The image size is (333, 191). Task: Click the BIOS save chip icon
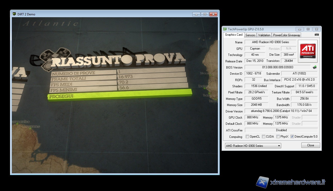315,67
